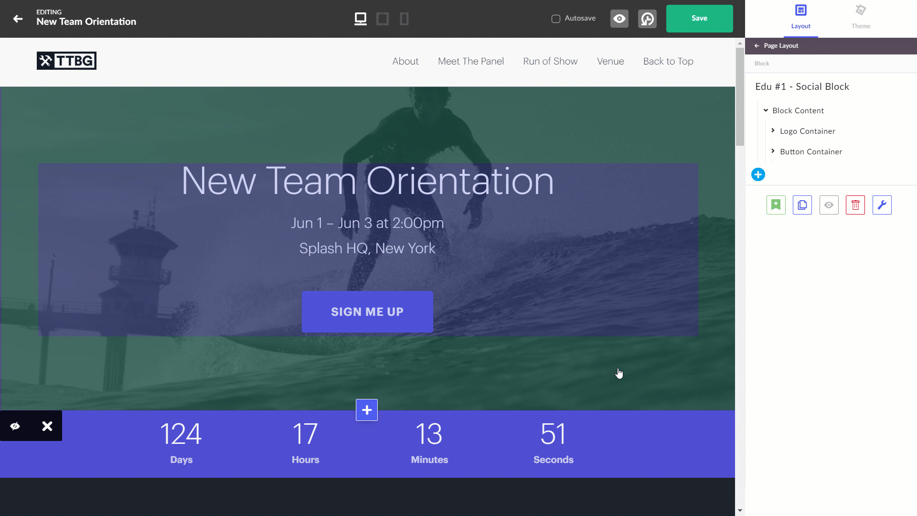Expand the Logo Container node
Screen dimensions: 917x516
pos(773,130)
